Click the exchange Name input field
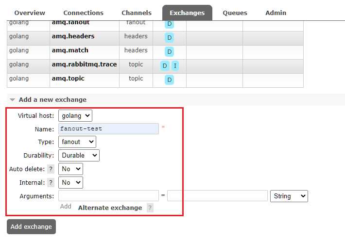 click(108, 128)
